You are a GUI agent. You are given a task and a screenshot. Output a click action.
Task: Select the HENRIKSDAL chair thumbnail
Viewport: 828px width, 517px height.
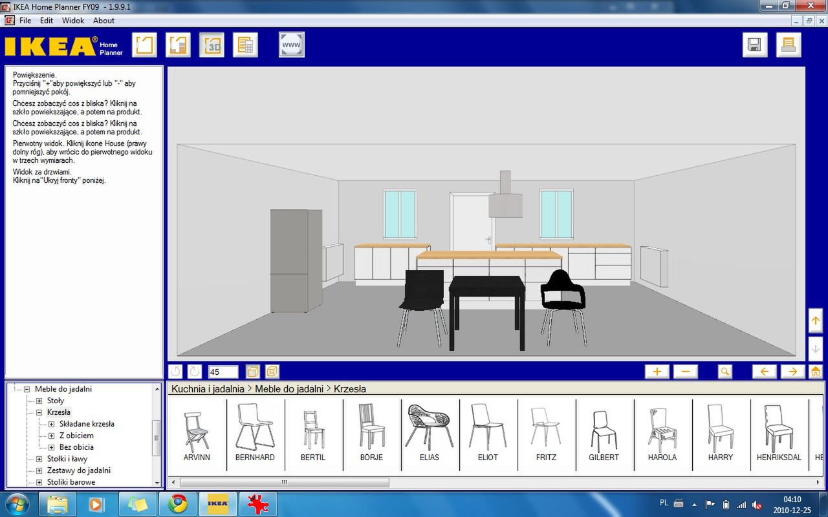[x=779, y=436]
